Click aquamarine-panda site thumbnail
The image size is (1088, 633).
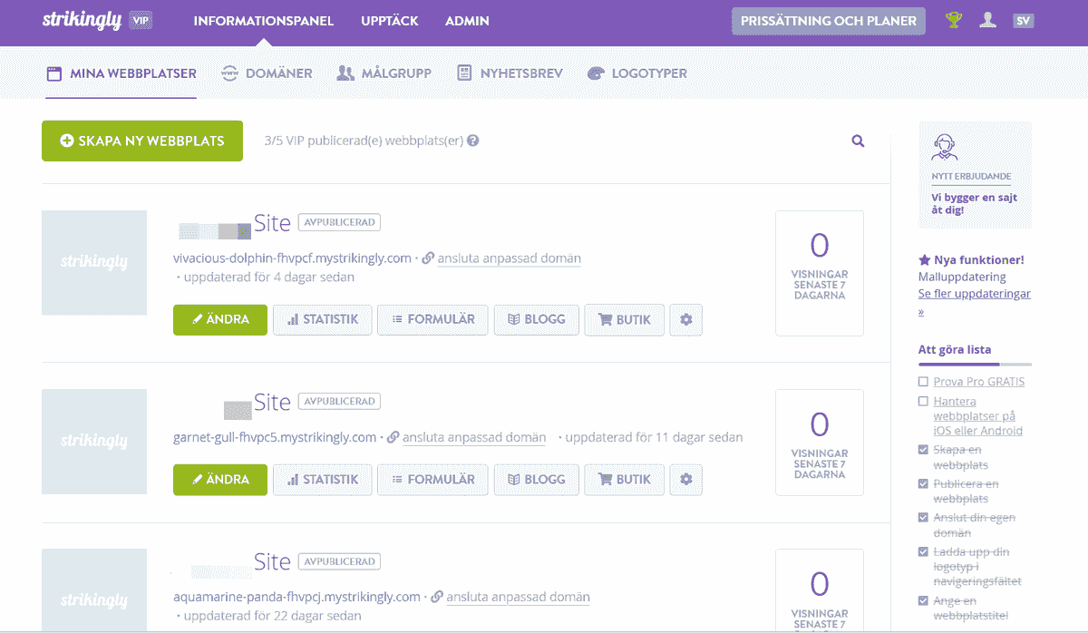coord(94,589)
